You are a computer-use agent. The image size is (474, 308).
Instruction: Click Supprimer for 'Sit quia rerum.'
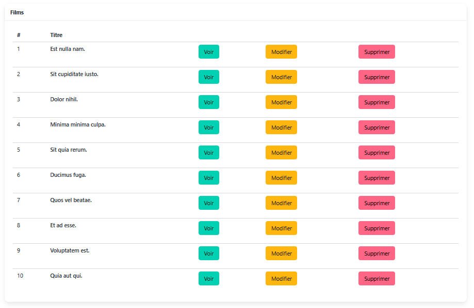pos(377,153)
